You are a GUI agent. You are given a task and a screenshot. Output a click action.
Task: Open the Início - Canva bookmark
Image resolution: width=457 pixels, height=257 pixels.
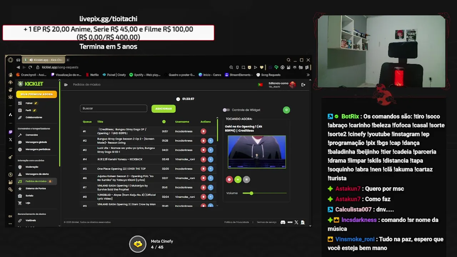click(210, 75)
